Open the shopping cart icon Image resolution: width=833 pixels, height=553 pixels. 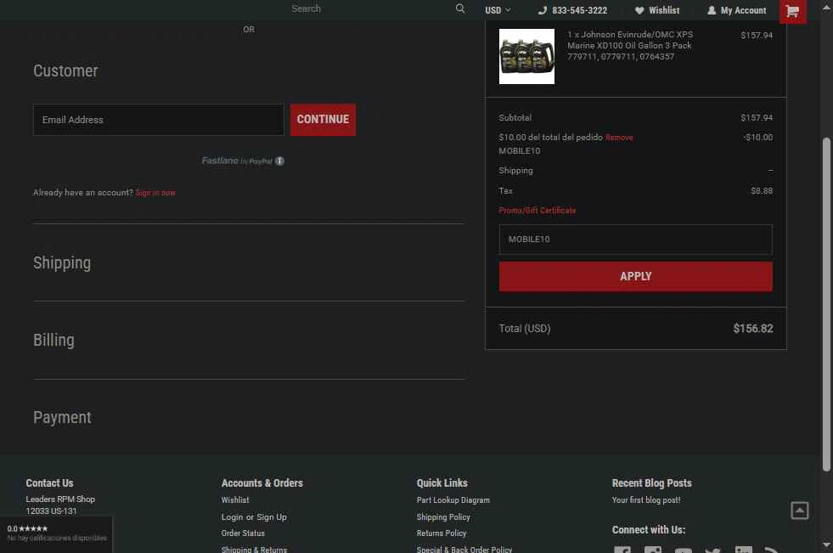click(792, 11)
